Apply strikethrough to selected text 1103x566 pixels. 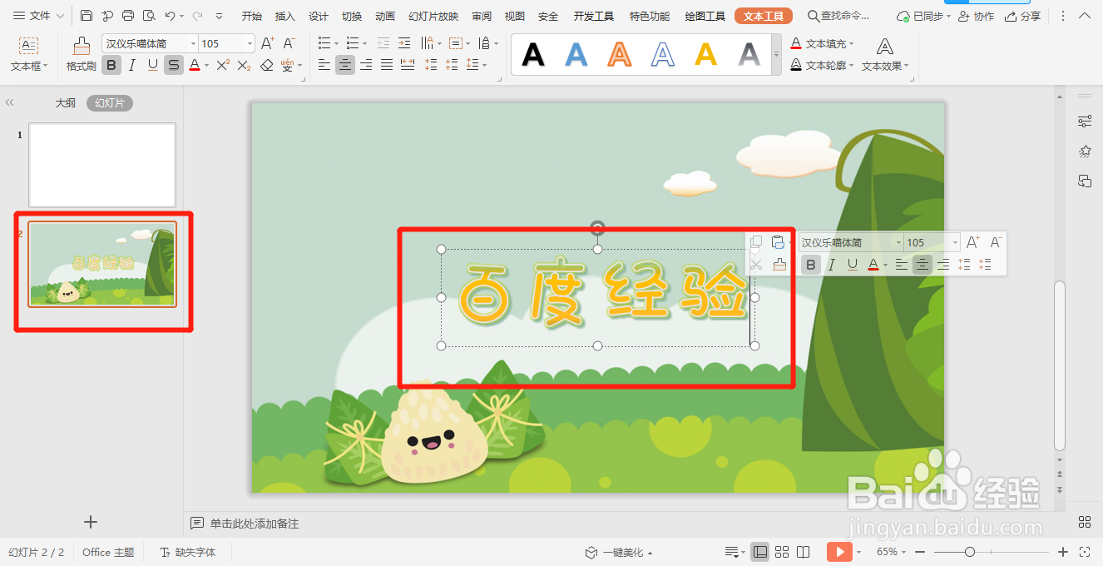(x=174, y=65)
